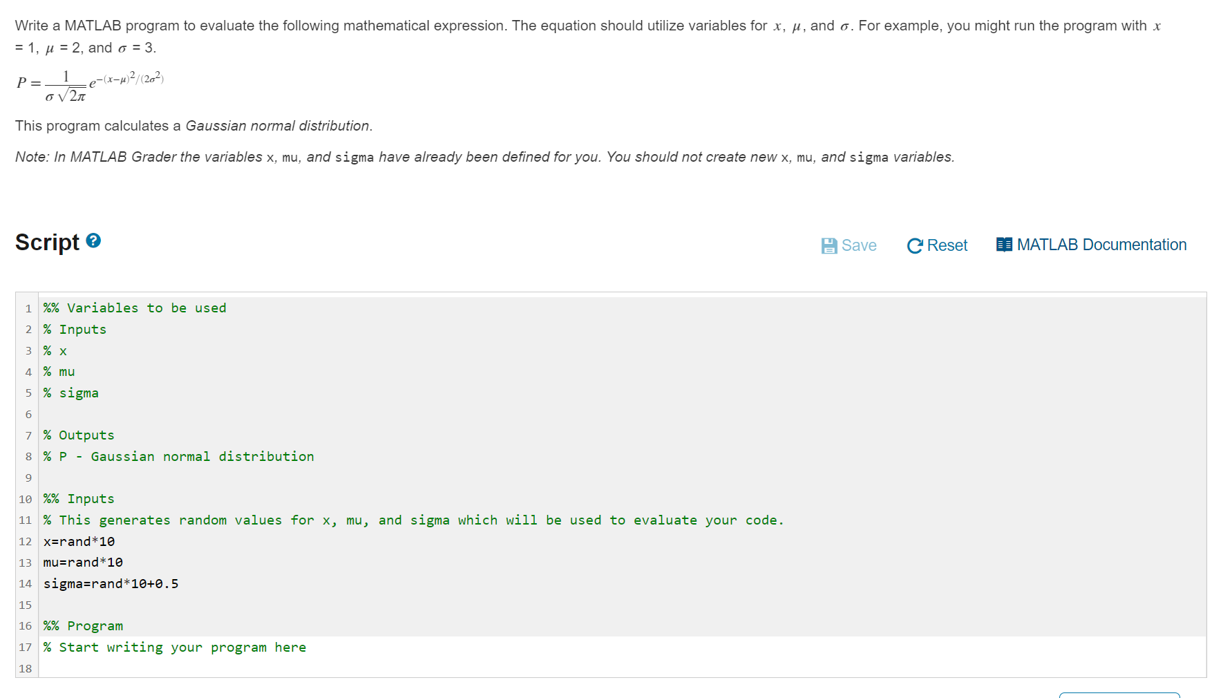Click the MATLAB Documentation link text
This screenshot has height=698, width=1221.
pyautogui.click(x=1101, y=245)
